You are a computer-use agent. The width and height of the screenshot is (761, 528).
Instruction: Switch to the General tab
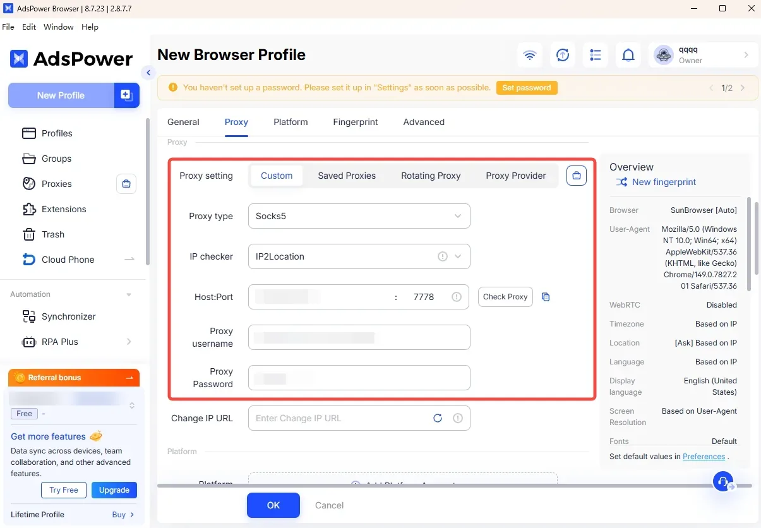pos(183,122)
